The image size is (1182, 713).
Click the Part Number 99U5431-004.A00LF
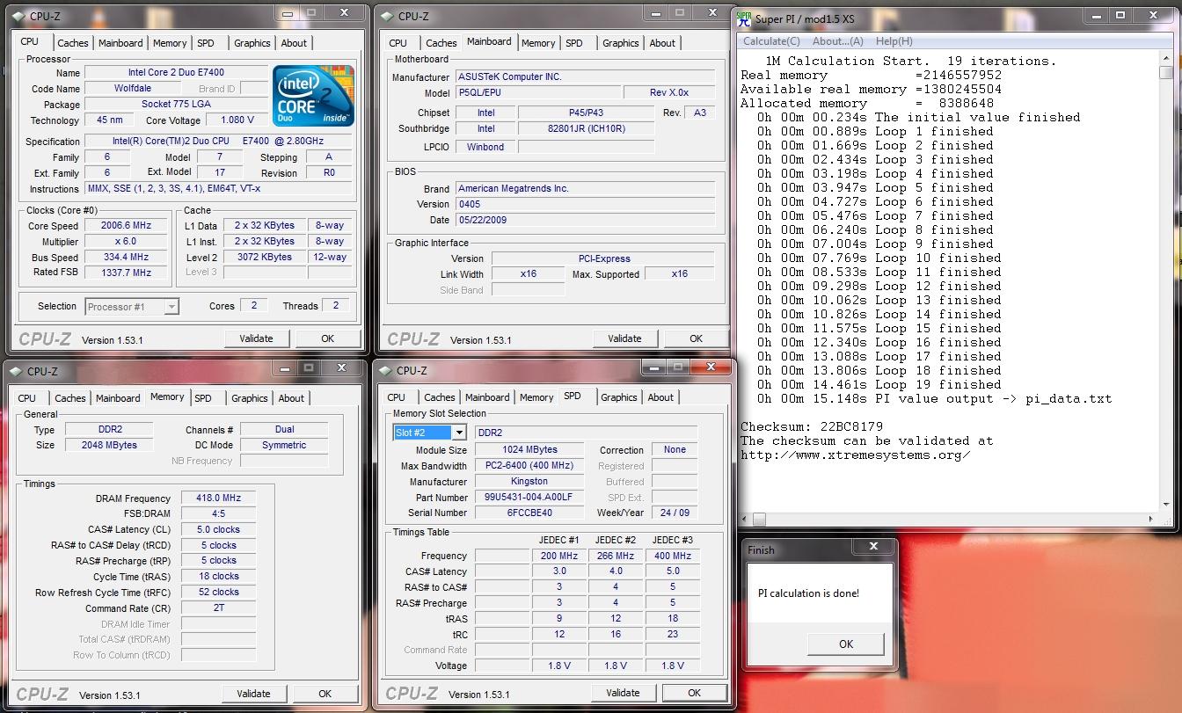tap(529, 497)
